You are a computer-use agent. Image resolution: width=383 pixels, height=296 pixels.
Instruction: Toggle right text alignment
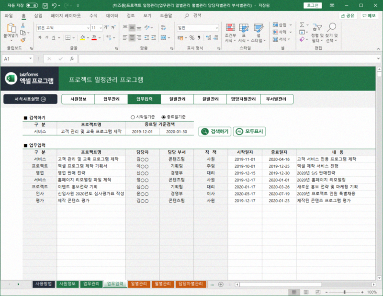click(139, 38)
